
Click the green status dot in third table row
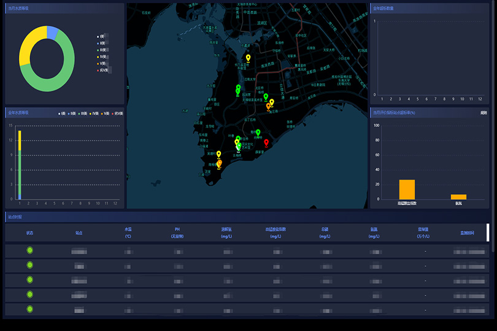[29, 280]
